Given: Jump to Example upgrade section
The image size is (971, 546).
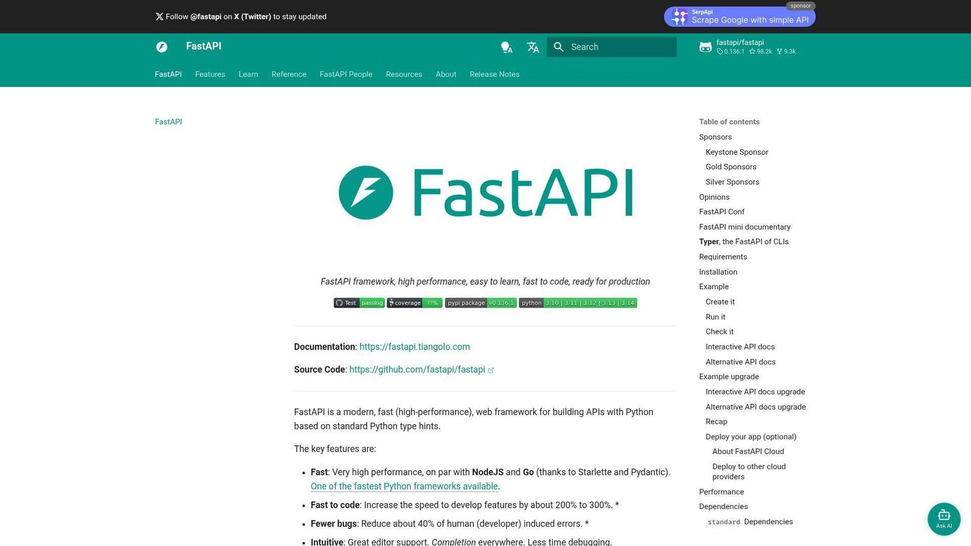Looking at the screenshot, I should tap(729, 376).
